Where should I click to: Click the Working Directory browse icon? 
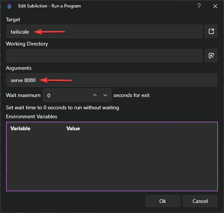pyautogui.click(x=211, y=56)
